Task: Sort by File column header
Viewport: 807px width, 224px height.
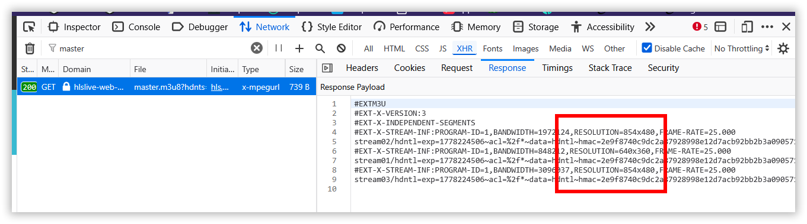Action: [x=168, y=69]
